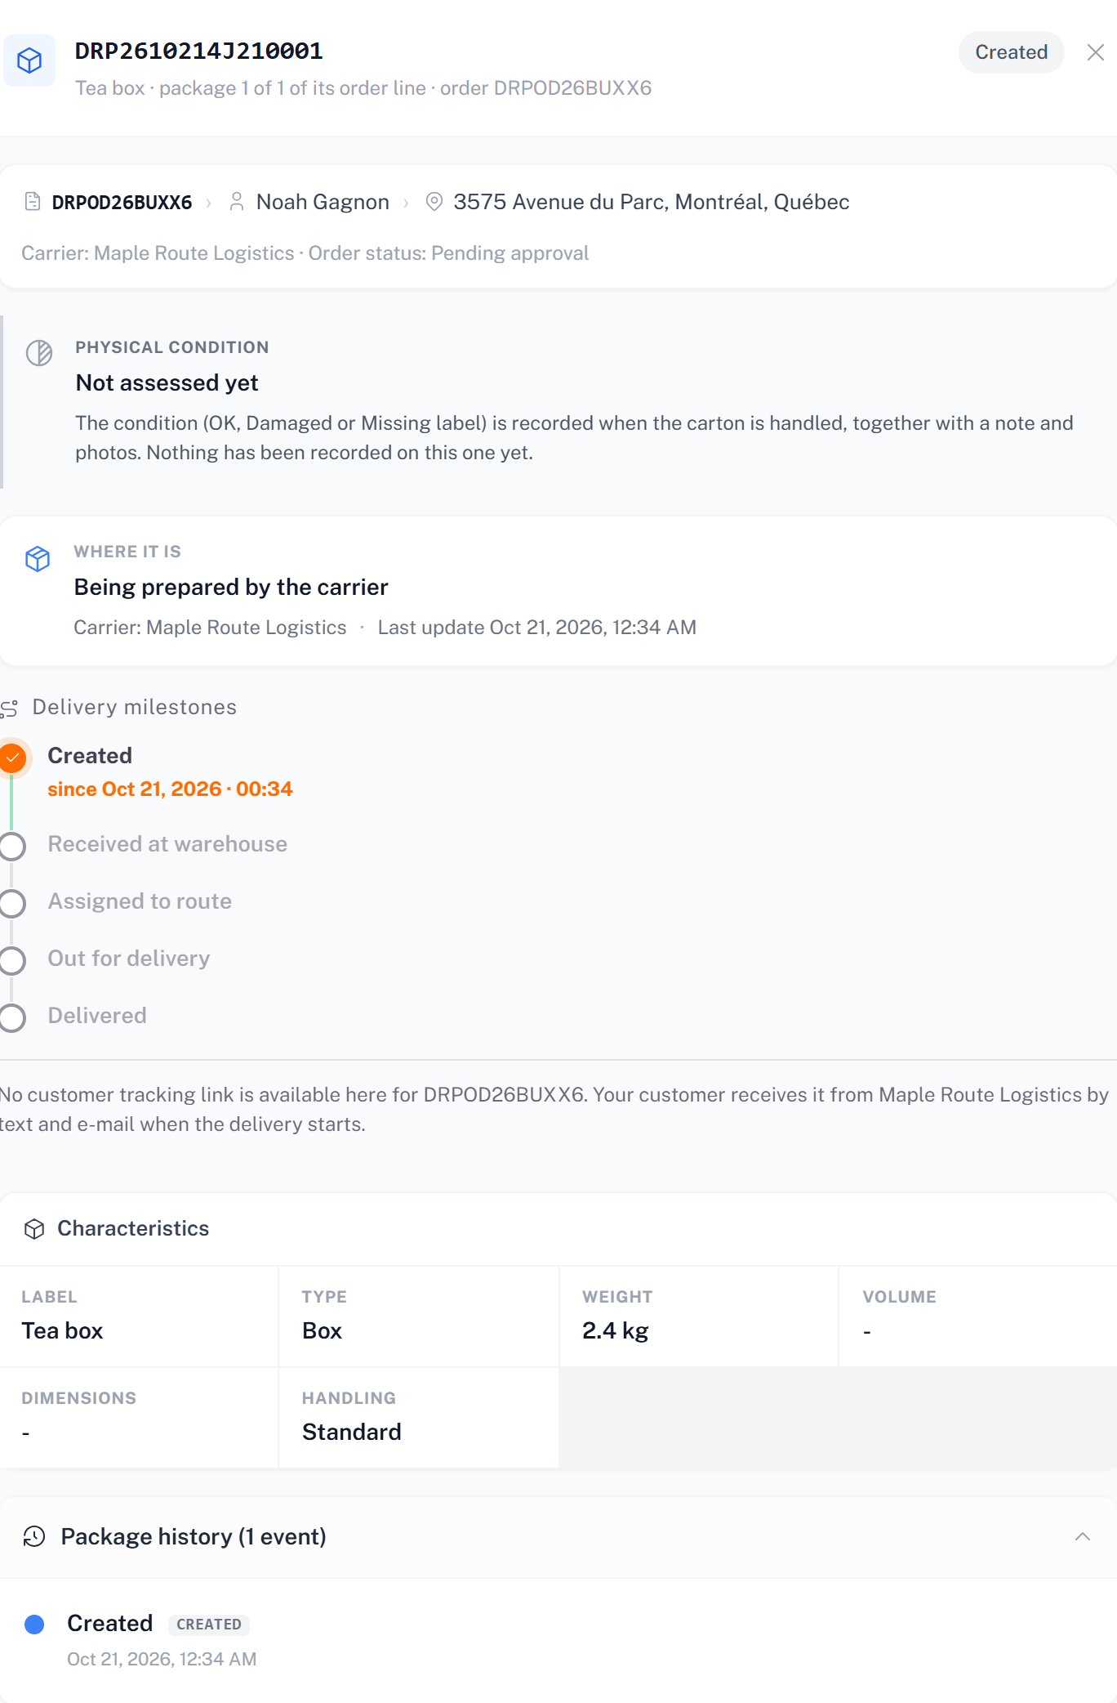The width and height of the screenshot is (1117, 1703).
Task: Click the 'Standard' handling value
Action: pos(351,1432)
